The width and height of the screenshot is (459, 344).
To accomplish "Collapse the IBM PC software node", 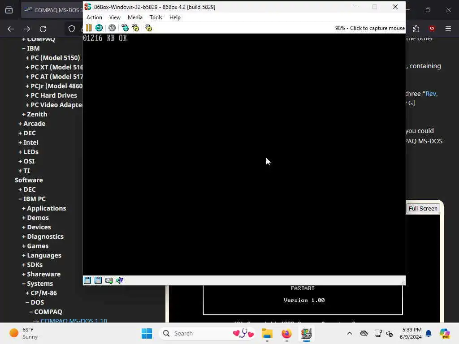I will (x=32, y=199).
